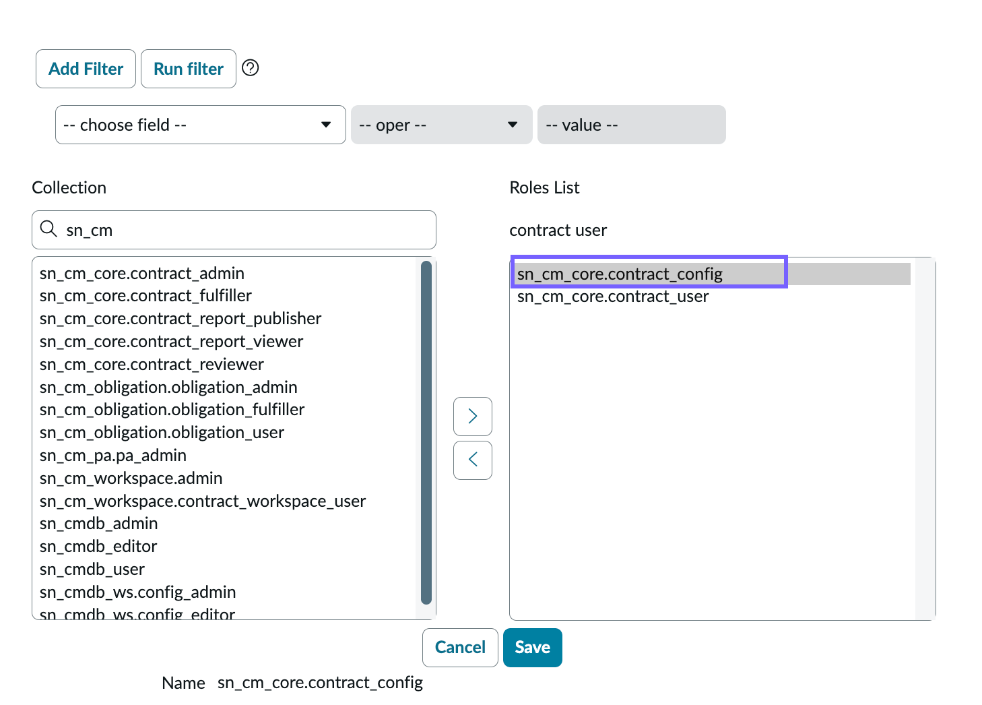Image resolution: width=982 pixels, height=705 pixels.
Task: Click the Cancel button
Action: click(x=460, y=648)
